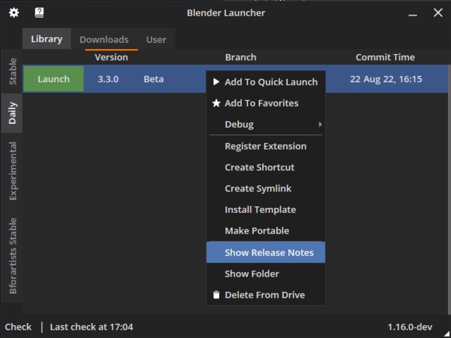The width and height of the screenshot is (451, 338).
Task: Select the Bforartists Stable side tab
Action: coord(12,256)
